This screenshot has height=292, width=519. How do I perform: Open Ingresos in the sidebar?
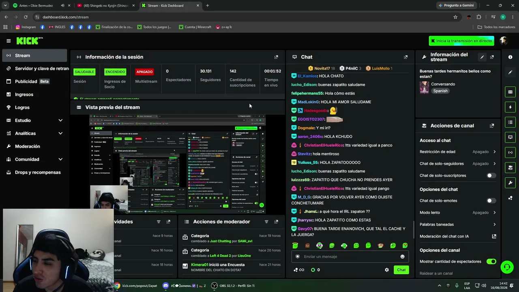[34, 94]
